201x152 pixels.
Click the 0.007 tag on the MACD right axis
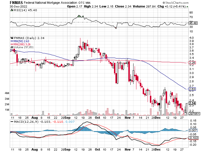(193, 130)
